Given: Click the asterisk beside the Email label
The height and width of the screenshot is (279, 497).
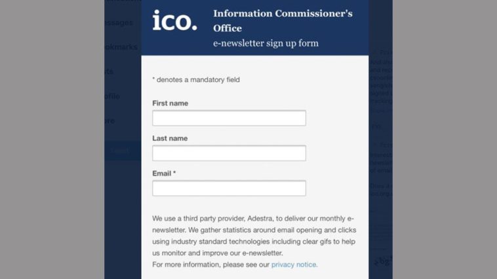Looking at the screenshot, I should click(174, 174).
